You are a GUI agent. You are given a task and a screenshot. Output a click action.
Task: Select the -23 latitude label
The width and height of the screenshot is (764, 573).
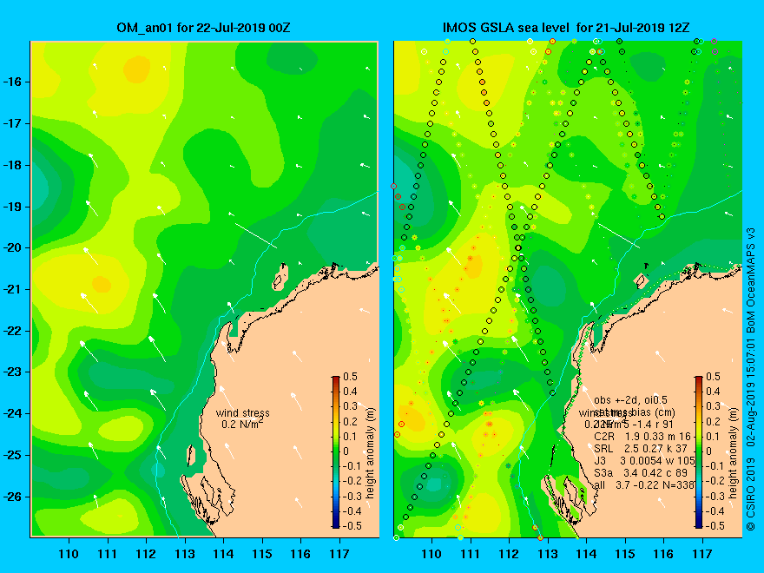12,372
